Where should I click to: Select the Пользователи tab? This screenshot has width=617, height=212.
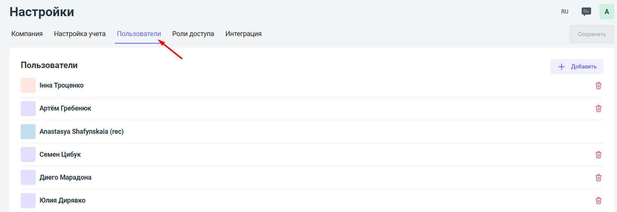tap(139, 34)
